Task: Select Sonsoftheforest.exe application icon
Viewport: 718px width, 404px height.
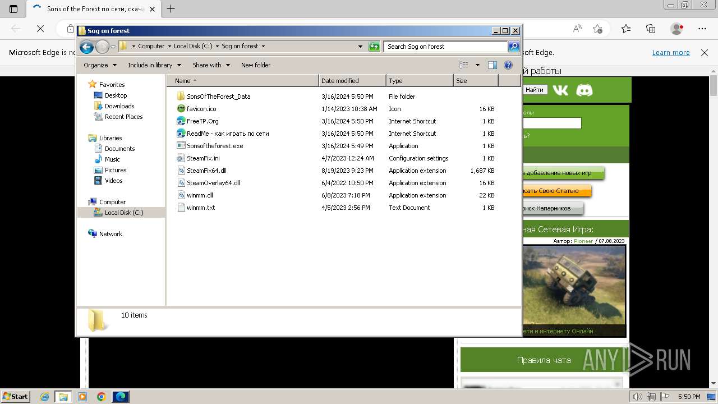Action: [x=181, y=146]
